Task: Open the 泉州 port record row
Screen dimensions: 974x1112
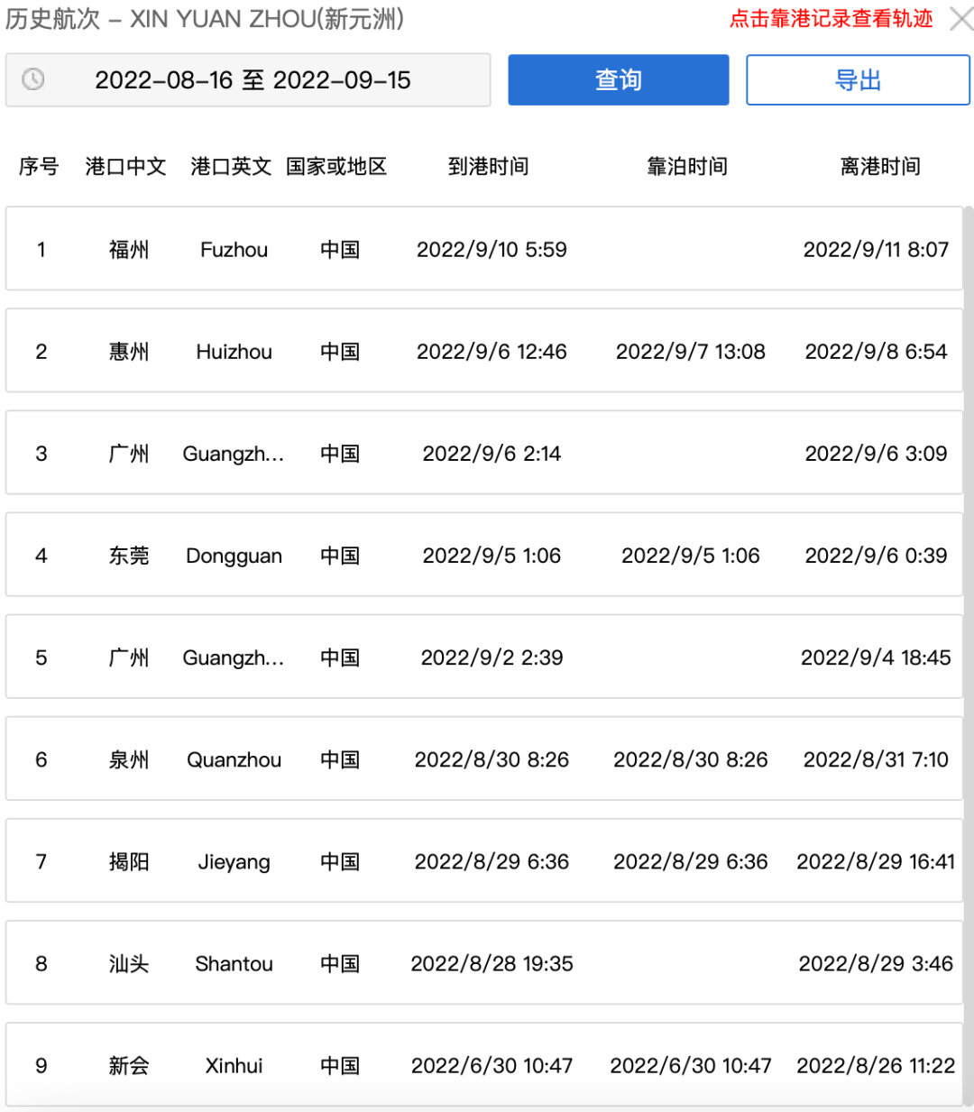Action: pyautogui.click(x=484, y=758)
